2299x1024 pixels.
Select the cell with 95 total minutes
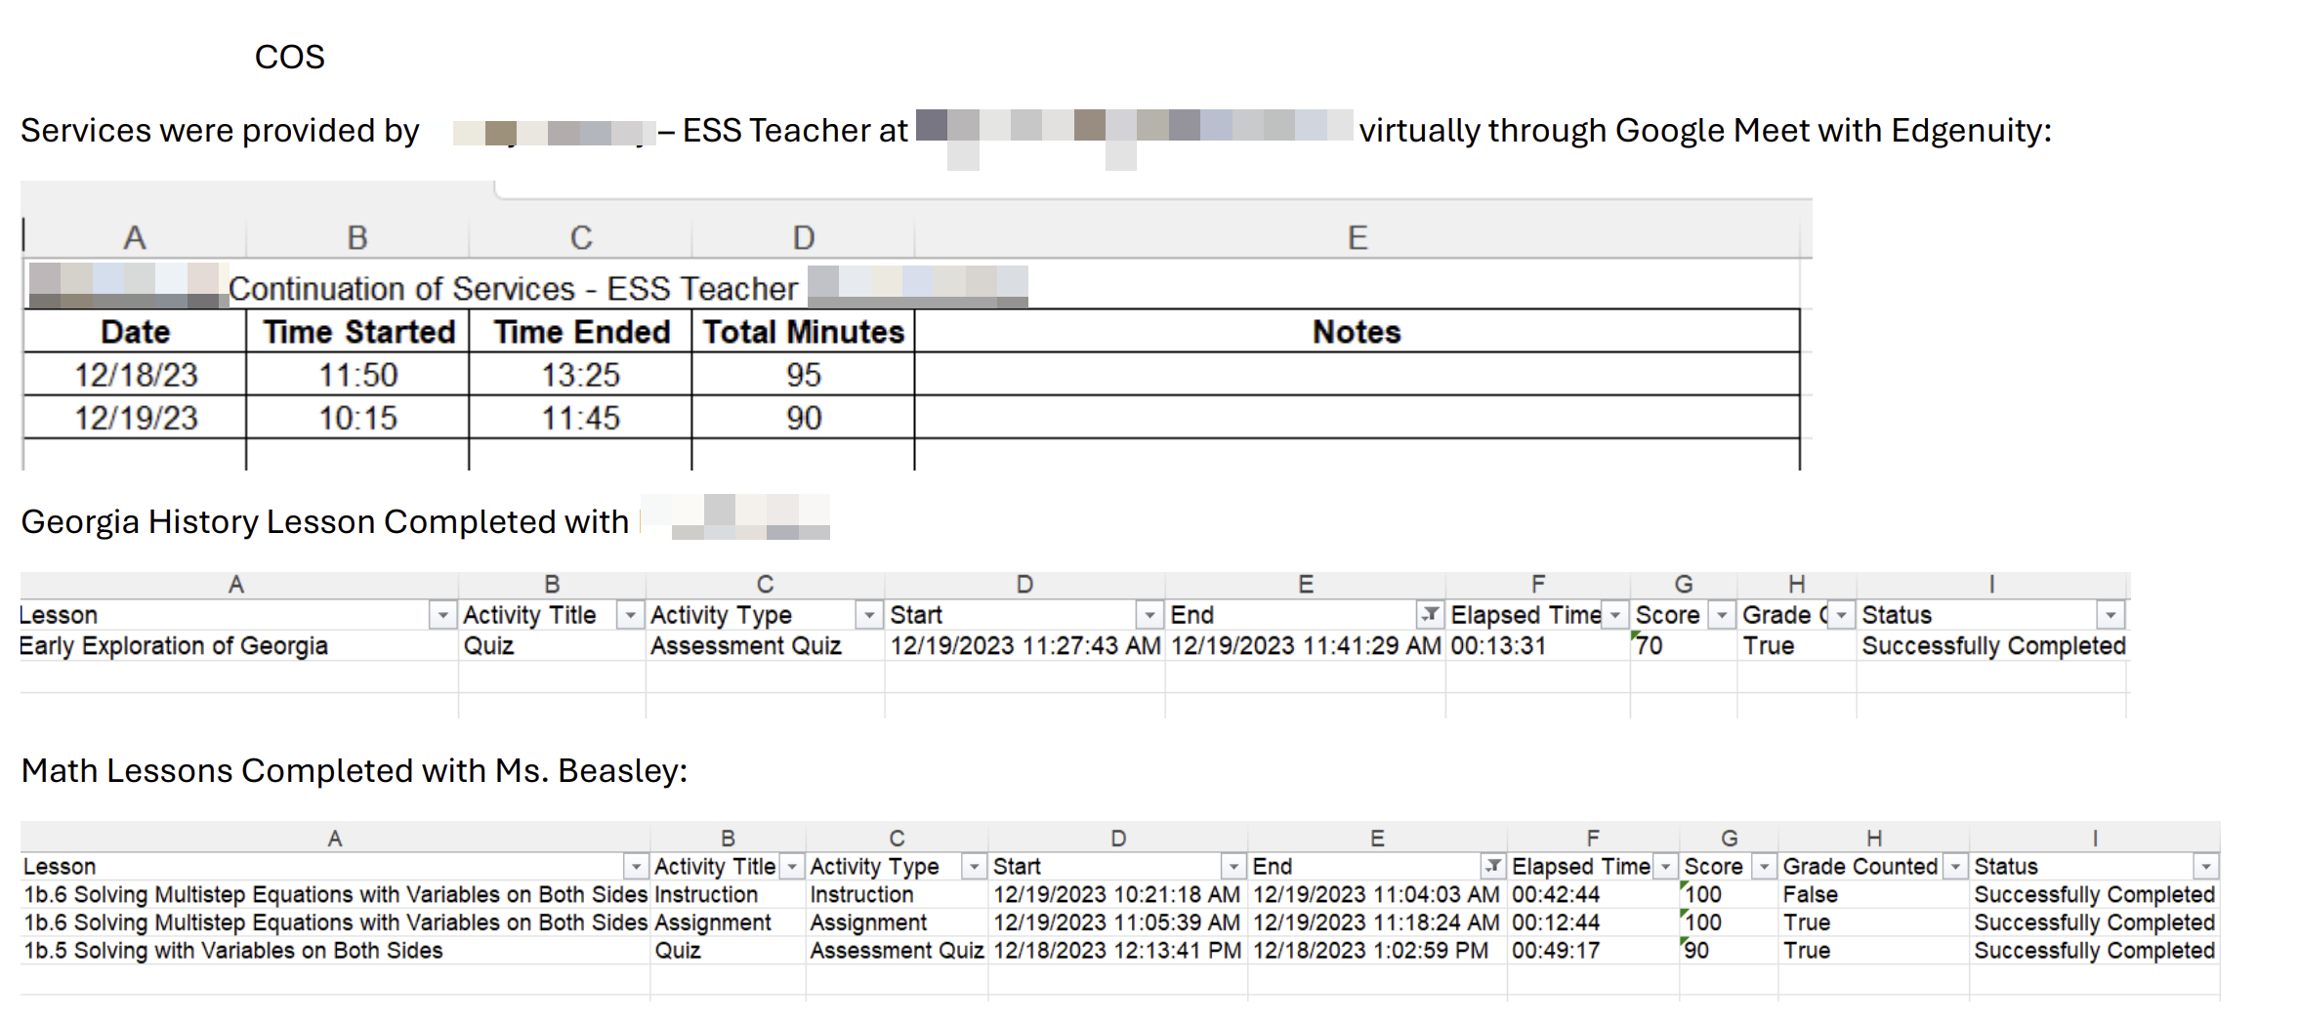tap(803, 375)
